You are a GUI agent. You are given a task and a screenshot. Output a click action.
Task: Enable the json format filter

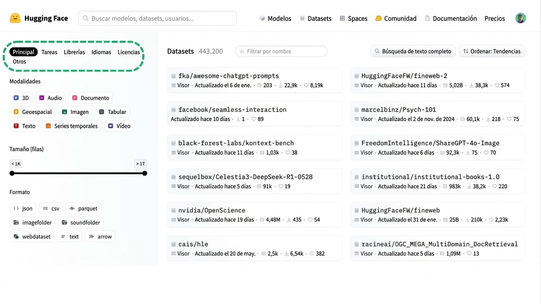coord(23,209)
